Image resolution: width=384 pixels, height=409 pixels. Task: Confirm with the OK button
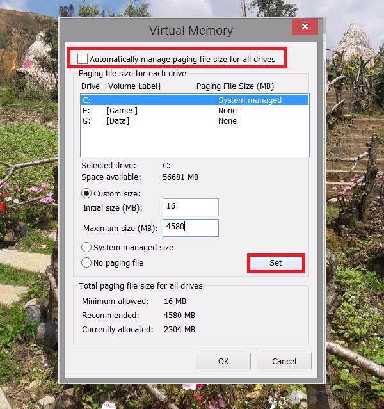tap(223, 361)
